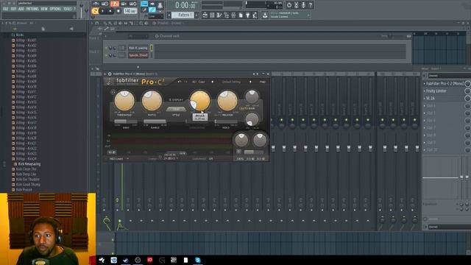Click the Pro-C 2 Hold slider
Screen dimensions: 471x265
[x=226, y=121]
